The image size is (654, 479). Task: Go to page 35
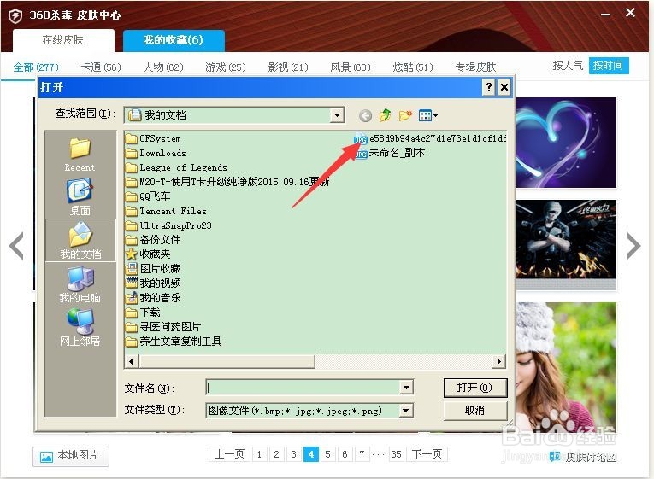pos(396,454)
